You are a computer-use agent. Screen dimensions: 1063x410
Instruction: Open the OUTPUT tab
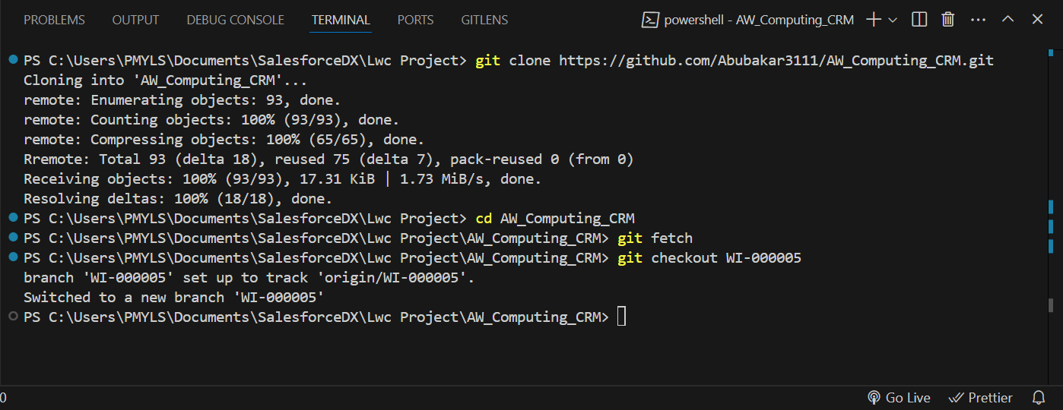tap(135, 20)
